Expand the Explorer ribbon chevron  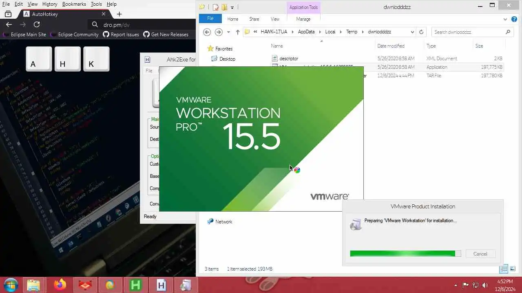click(505, 19)
